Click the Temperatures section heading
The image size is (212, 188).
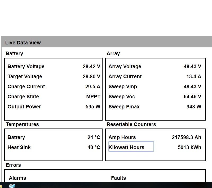(x=23, y=125)
